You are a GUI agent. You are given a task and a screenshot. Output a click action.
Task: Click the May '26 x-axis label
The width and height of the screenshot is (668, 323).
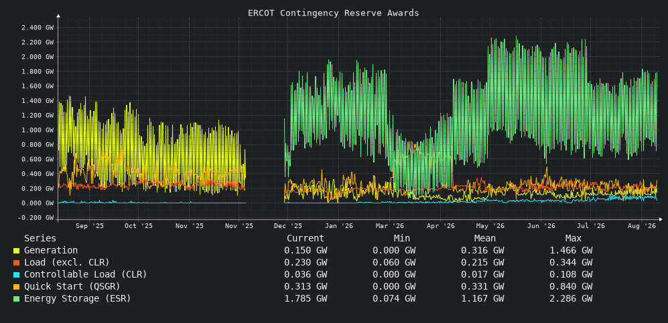tap(490, 226)
